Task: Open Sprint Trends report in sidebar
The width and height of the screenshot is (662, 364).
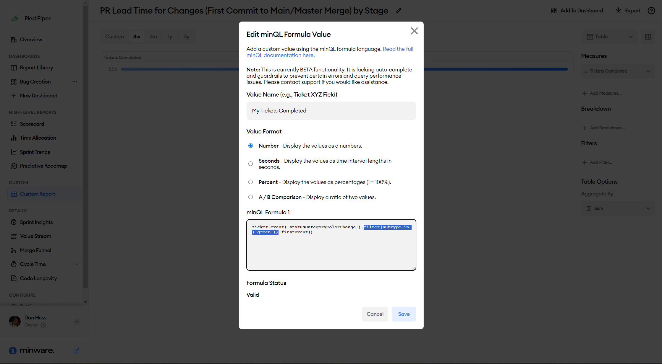Action: click(35, 152)
